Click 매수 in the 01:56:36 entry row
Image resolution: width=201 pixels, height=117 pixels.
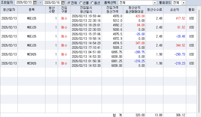pos(64,63)
